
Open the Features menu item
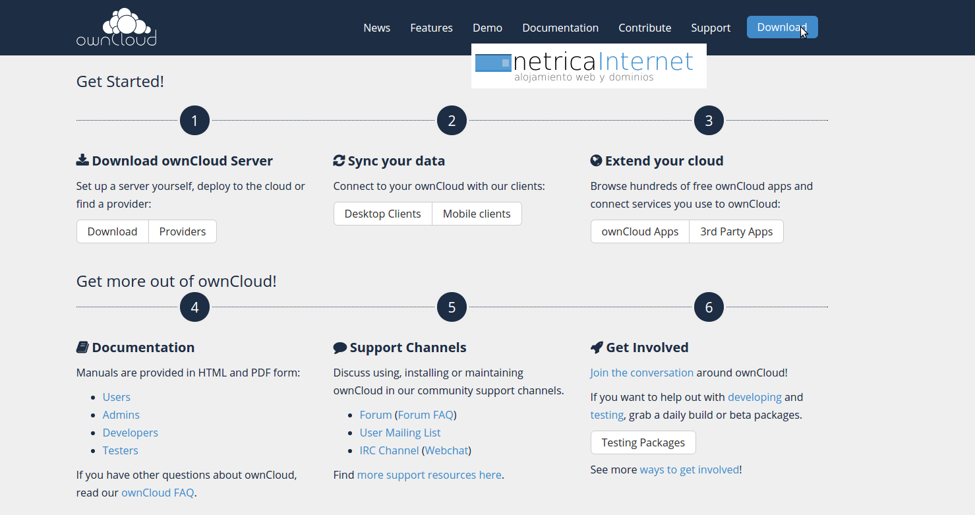click(x=431, y=28)
